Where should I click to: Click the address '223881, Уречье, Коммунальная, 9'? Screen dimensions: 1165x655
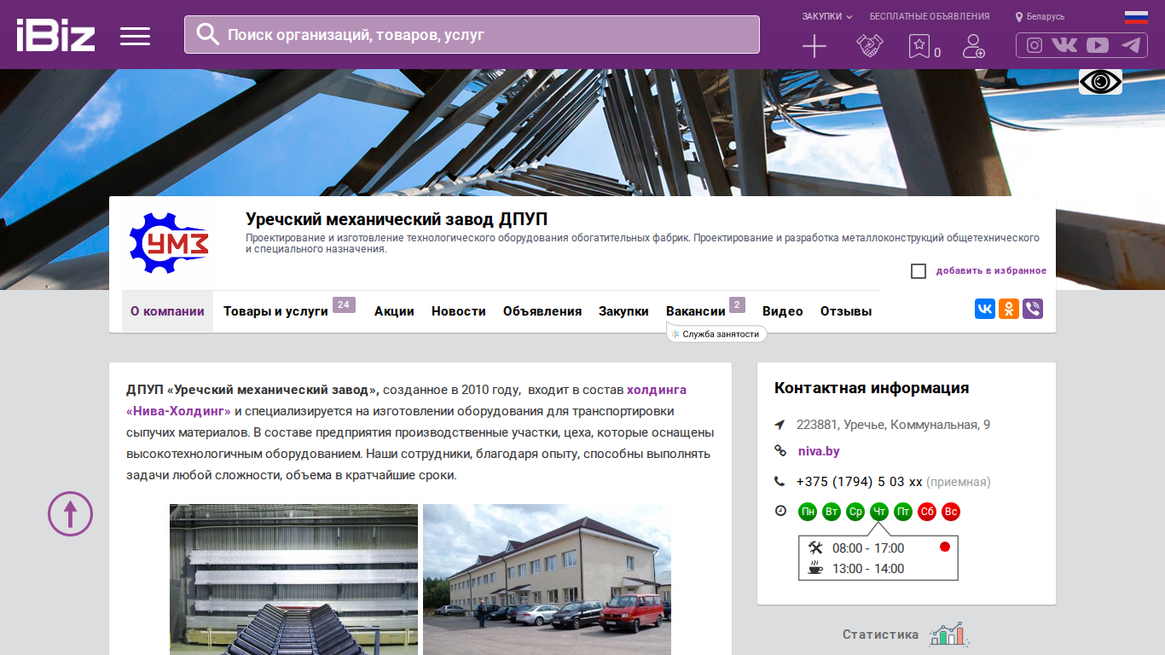(893, 425)
